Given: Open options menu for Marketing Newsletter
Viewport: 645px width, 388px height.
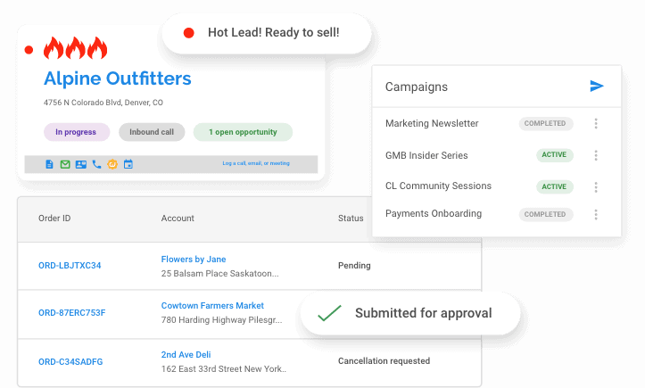Looking at the screenshot, I should (x=596, y=124).
